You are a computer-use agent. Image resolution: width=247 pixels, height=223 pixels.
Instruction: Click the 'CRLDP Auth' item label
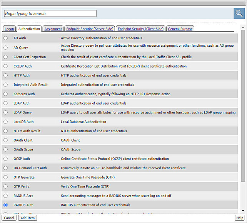pos(23,66)
